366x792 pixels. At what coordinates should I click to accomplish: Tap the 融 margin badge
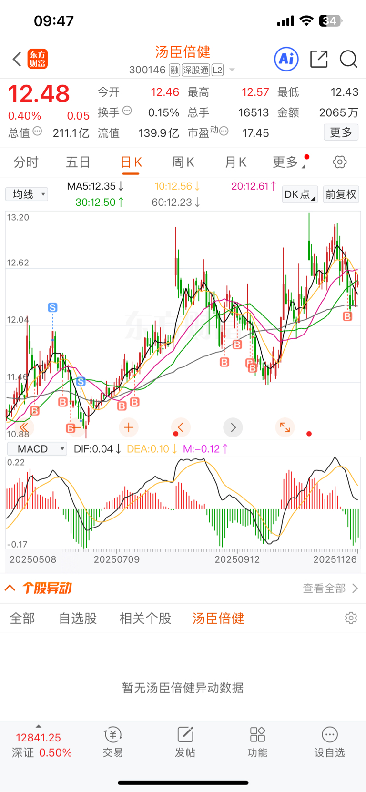[x=174, y=70]
